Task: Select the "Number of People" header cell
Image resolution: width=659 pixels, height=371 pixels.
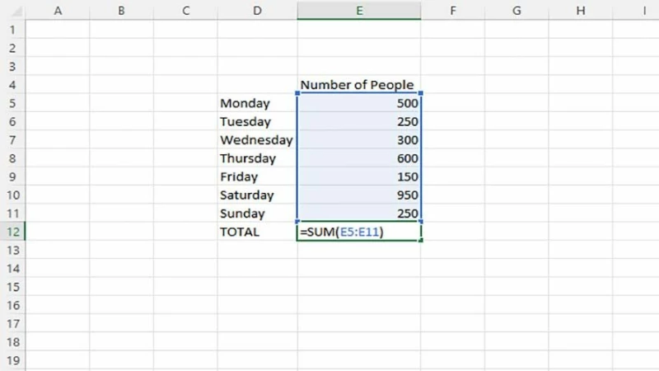Action: (x=359, y=85)
